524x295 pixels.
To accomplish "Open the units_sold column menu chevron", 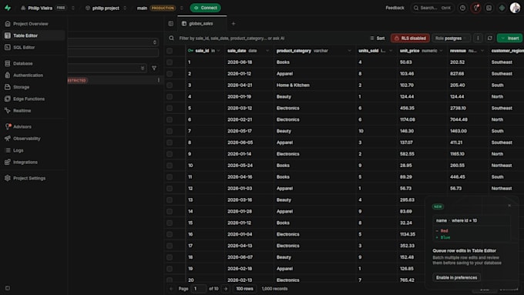I will 391,51.
